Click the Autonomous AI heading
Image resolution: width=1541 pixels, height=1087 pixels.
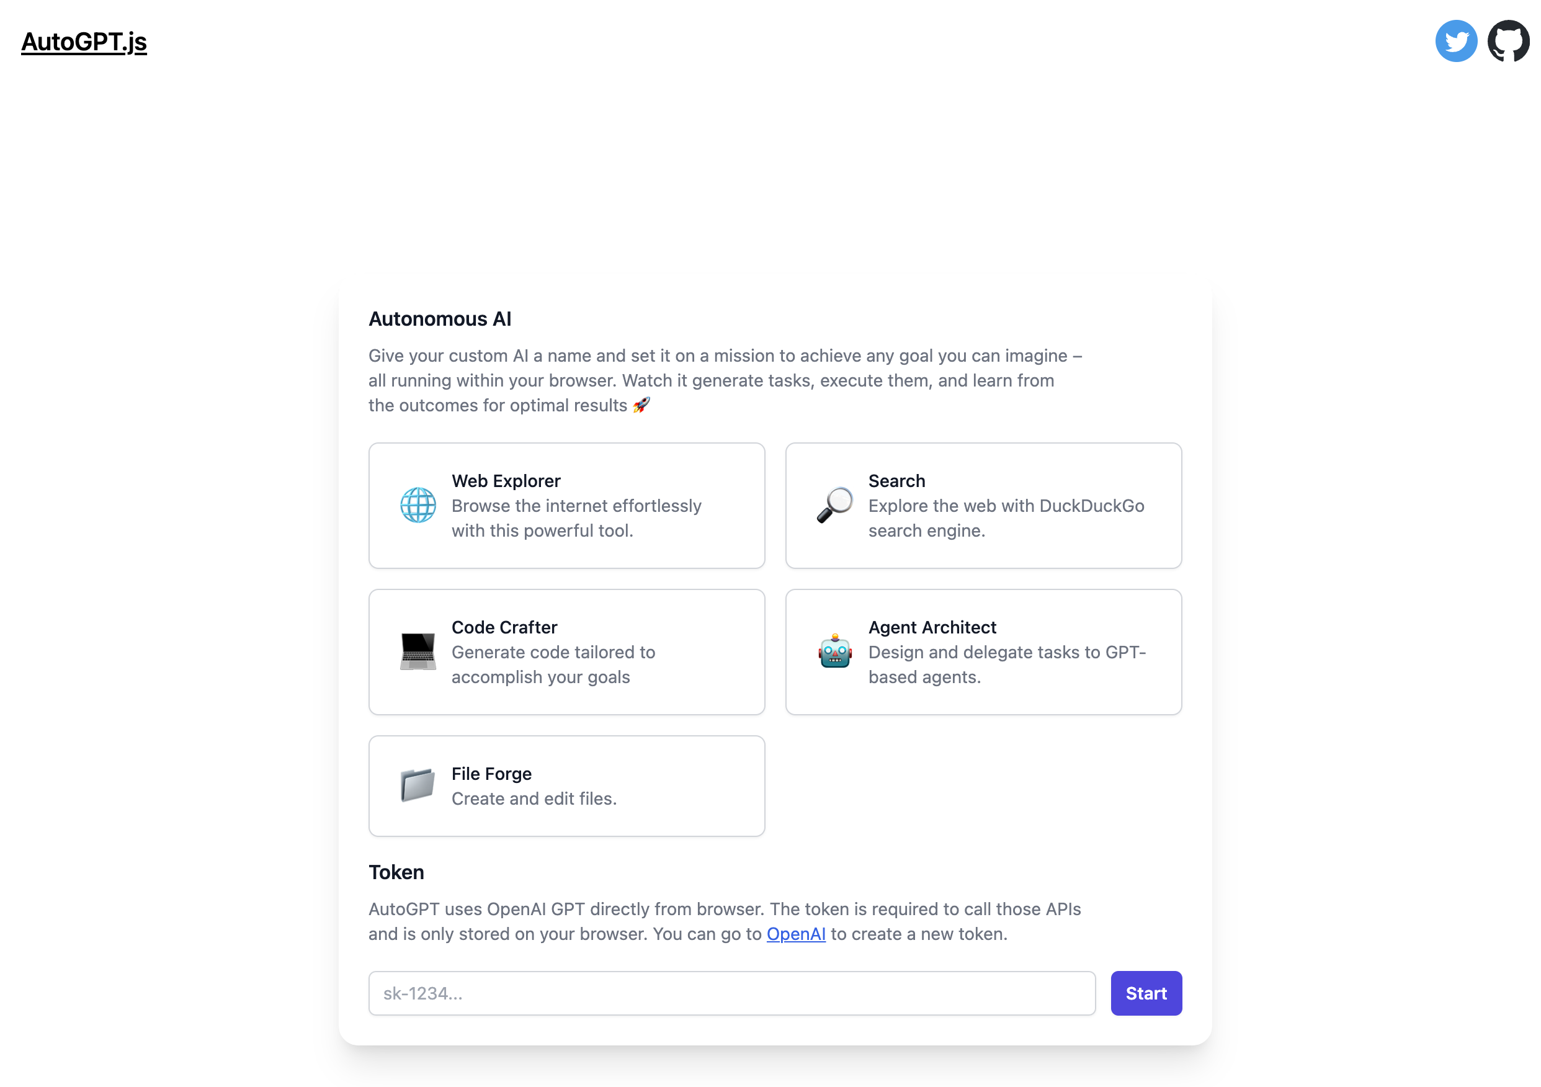[x=440, y=319]
